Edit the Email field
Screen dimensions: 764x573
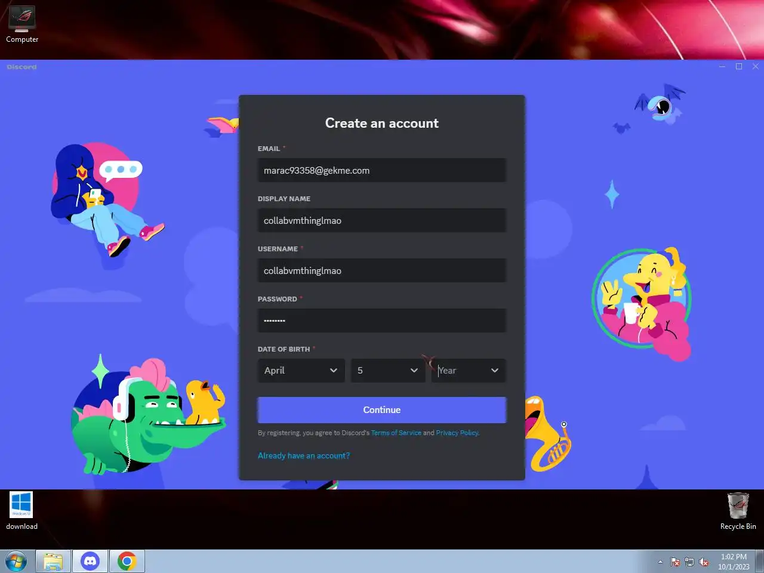[382, 170]
